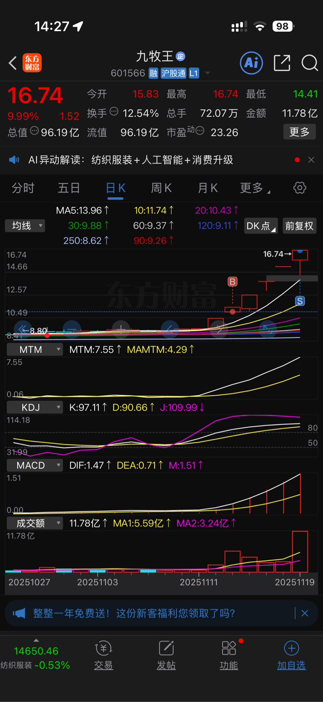
Task: Tap the info icon next to 换手
Action: tap(114, 111)
